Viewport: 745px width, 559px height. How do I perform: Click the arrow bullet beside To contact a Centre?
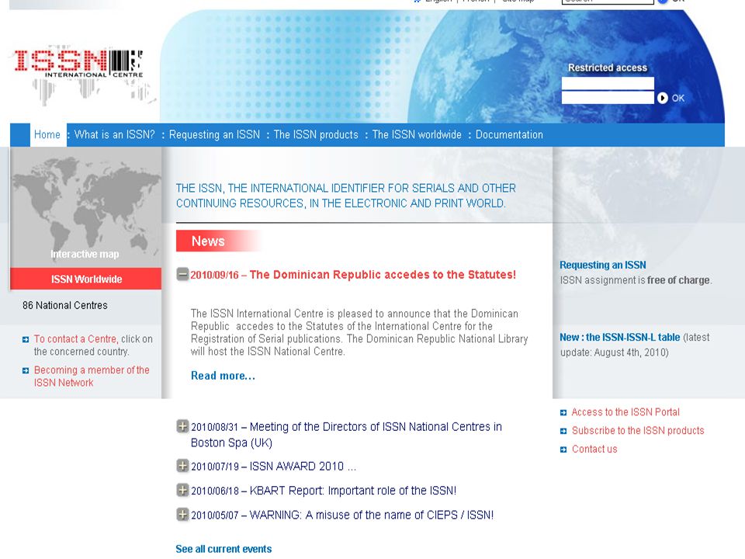[26, 339]
